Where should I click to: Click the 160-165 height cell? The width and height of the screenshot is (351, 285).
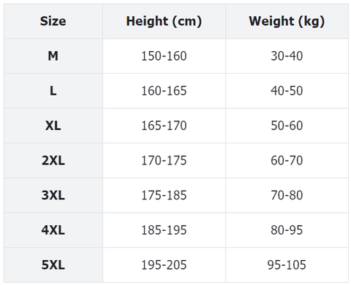click(164, 91)
